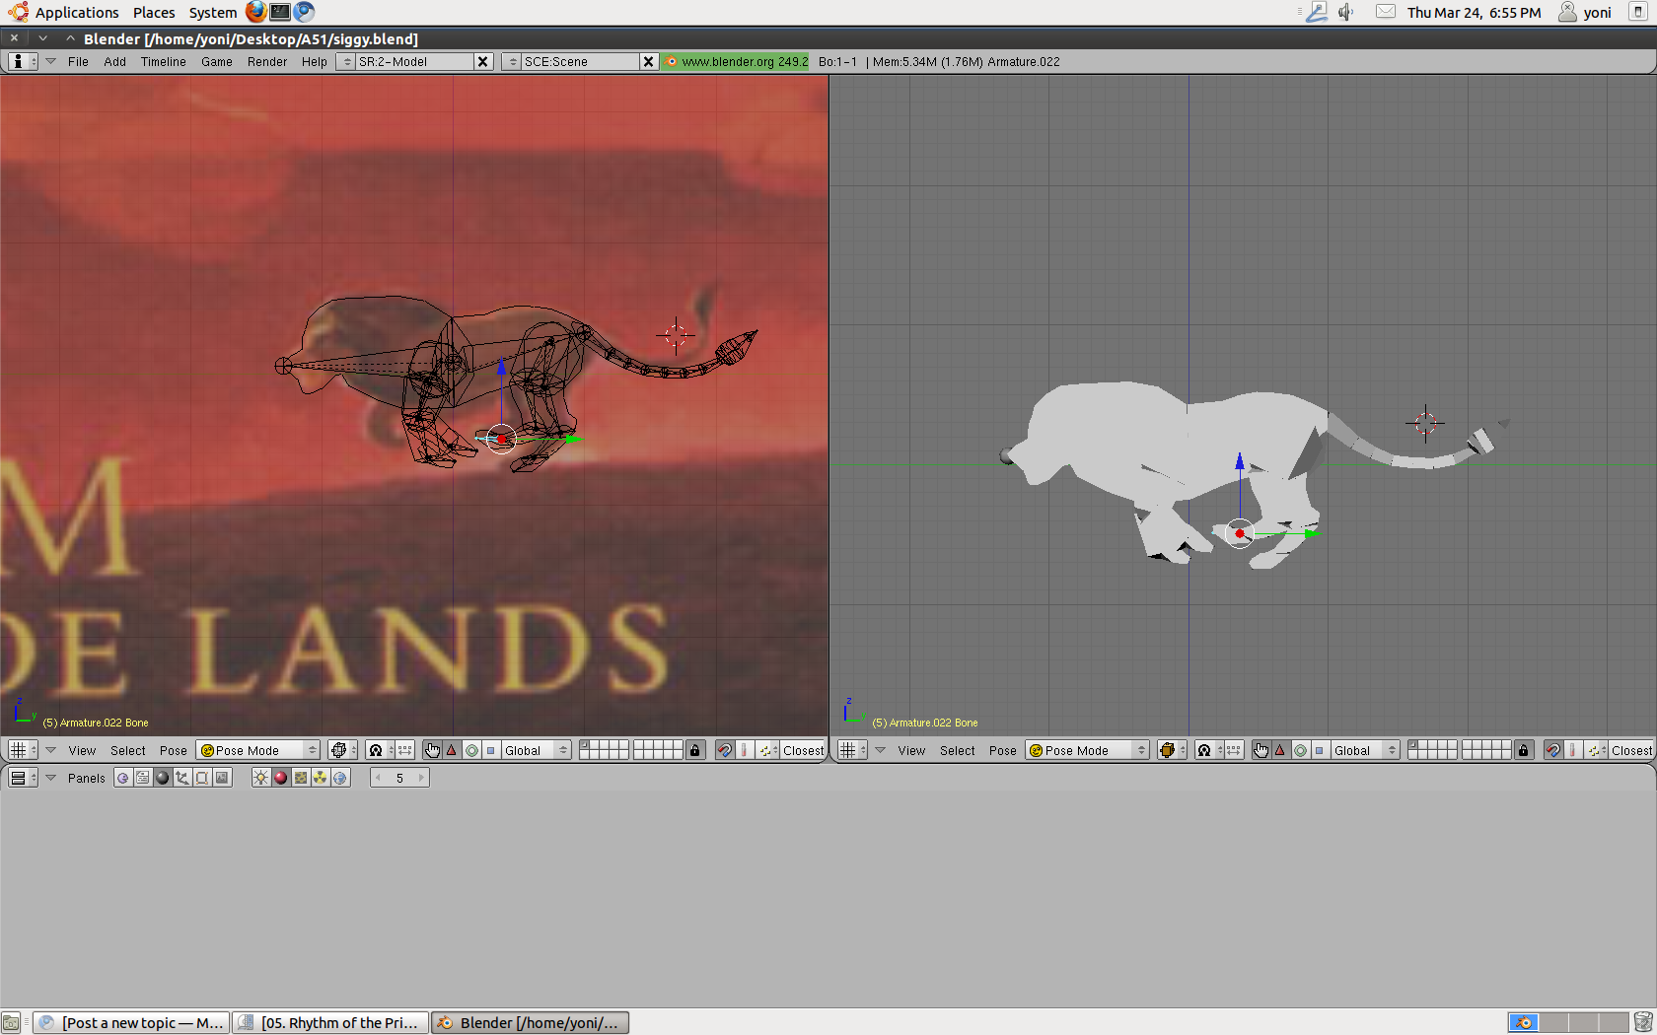Click the scale manipulator square icon in left viewport
This screenshot has width=1657, height=1035.
click(490, 750)
